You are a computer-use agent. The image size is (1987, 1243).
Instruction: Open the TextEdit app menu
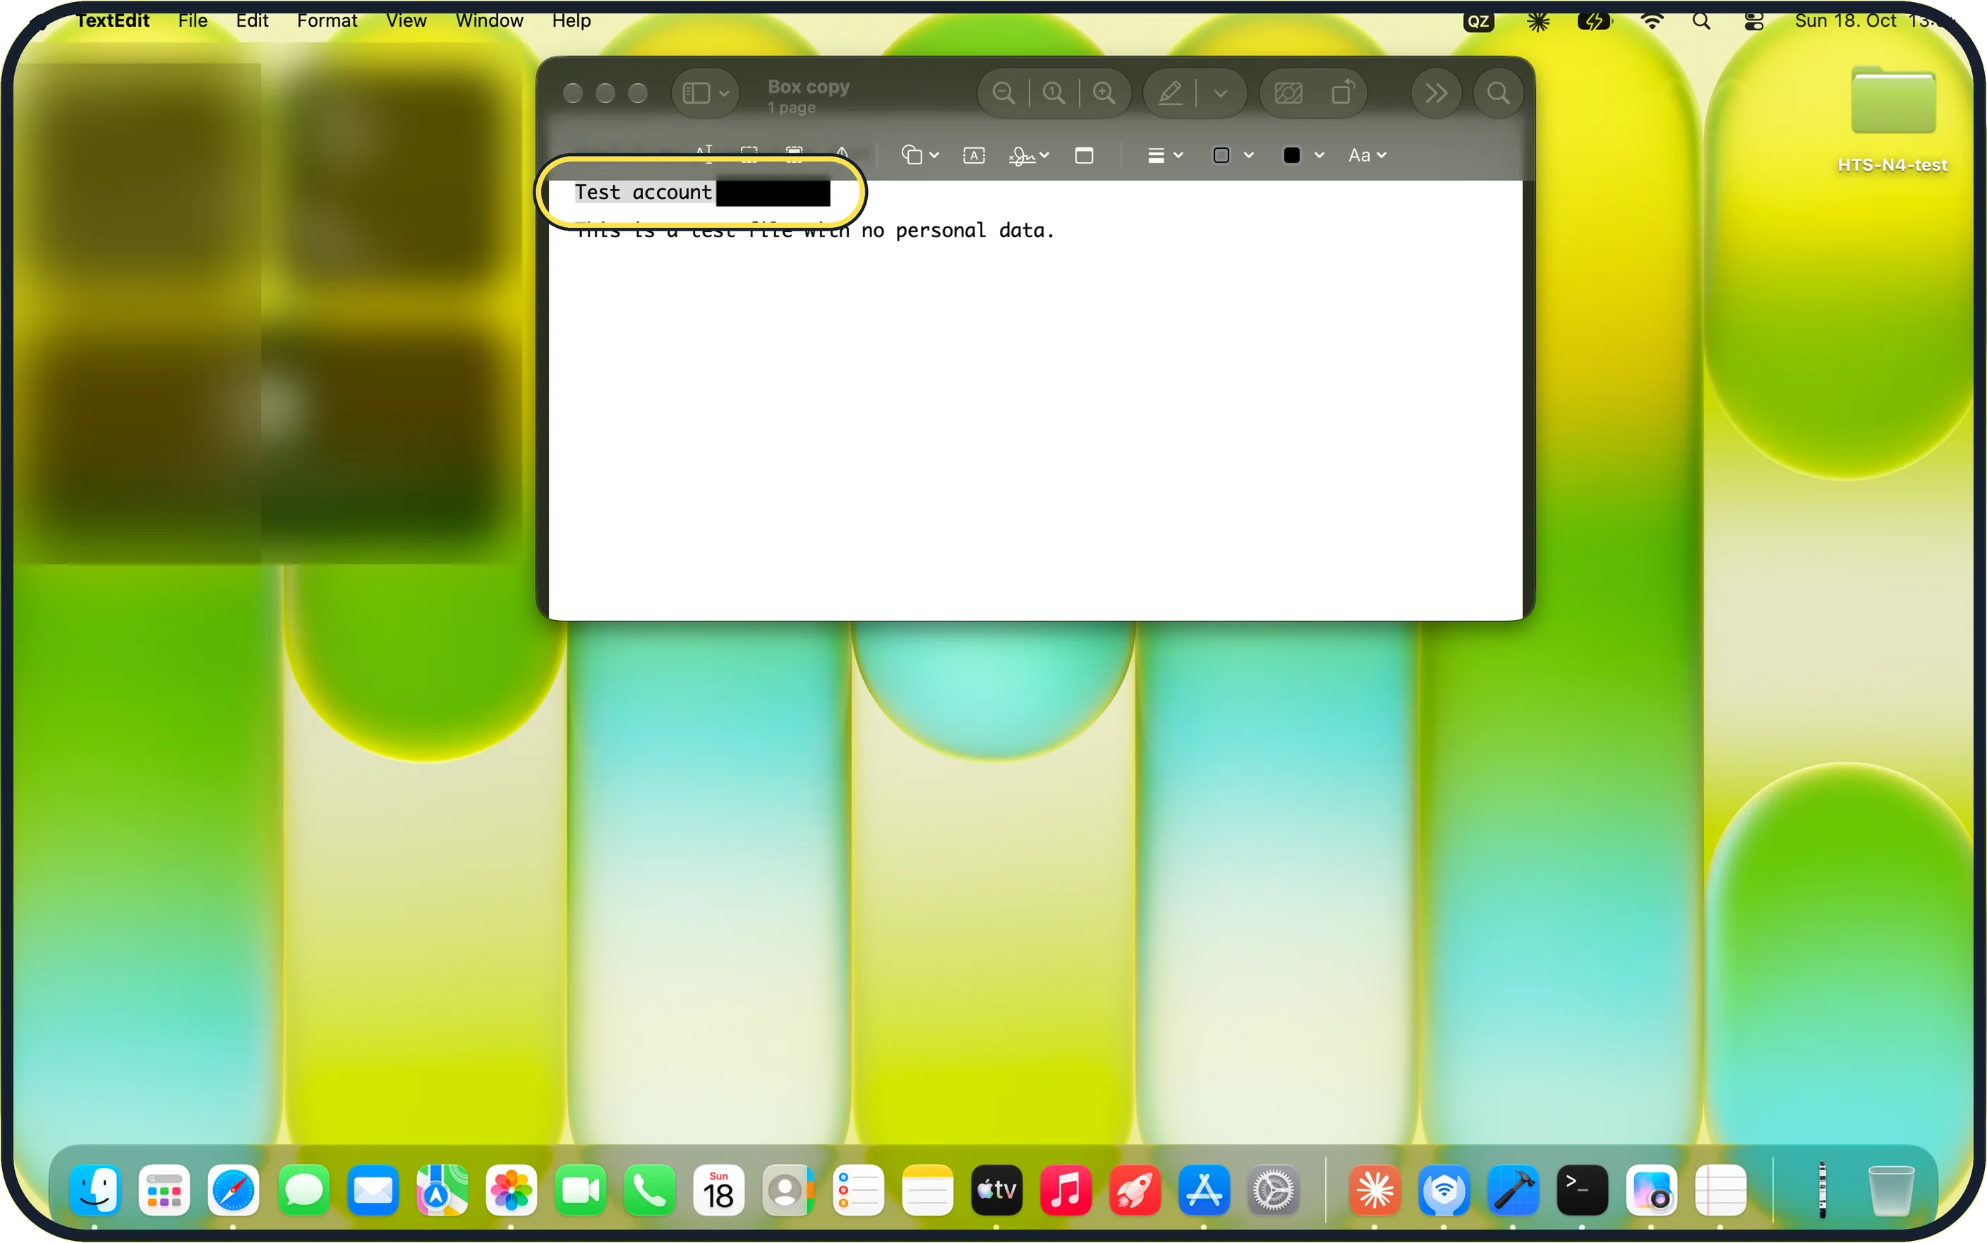(x=113, y=20)
